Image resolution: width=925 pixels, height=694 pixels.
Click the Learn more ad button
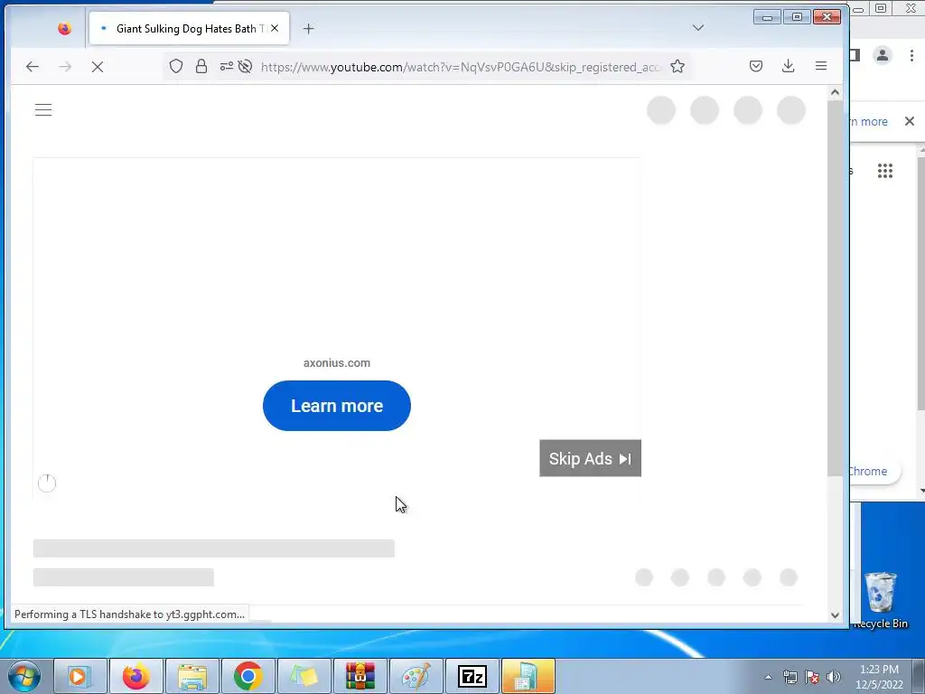(x=337, y=406)
